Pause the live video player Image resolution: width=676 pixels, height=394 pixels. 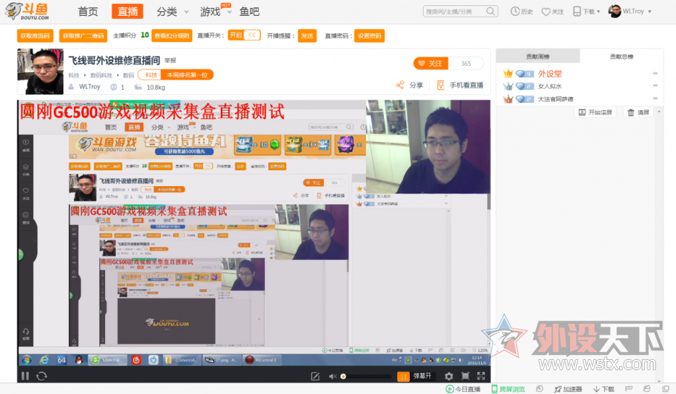coord(25,376)
